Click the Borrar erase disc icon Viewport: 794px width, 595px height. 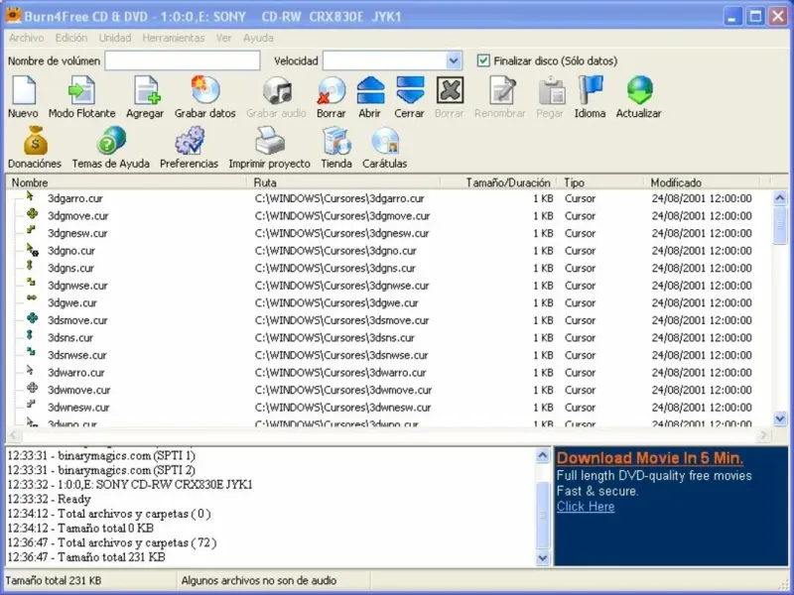pos(331,92)
